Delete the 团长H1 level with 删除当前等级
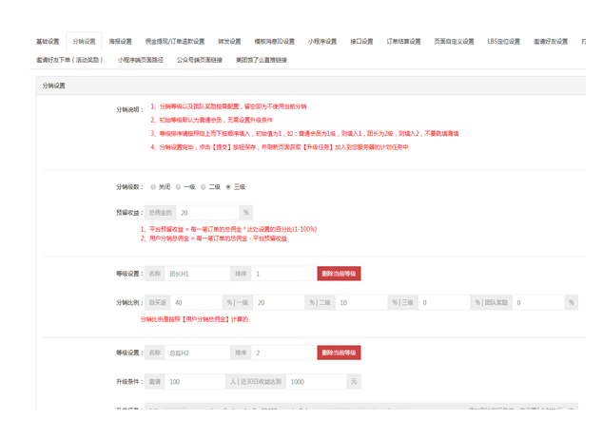603x439 pixels. tap(339, 274)
